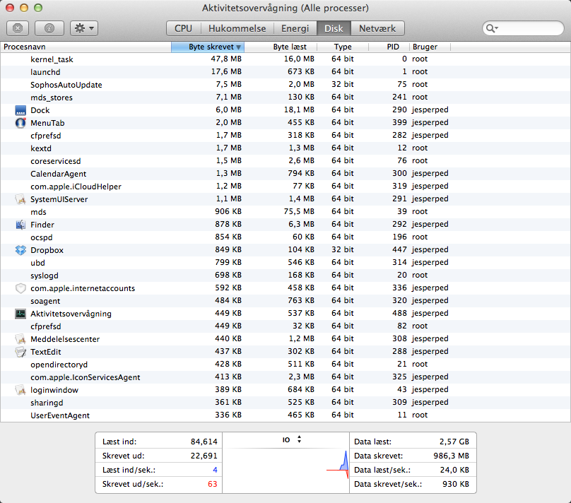Image resolution: width=571 pixels, height=503 pixels.
Task: Click the Data skrevet/sek. value 930 KB
Action: [456, 484]
